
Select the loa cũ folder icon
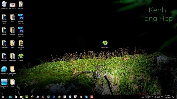12,18
